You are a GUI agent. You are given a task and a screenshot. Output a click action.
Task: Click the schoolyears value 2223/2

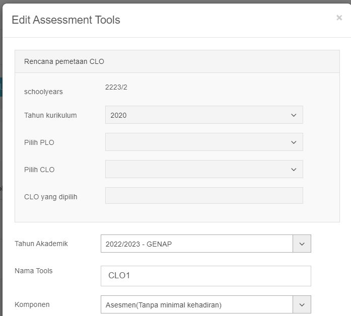pos(116,87)
